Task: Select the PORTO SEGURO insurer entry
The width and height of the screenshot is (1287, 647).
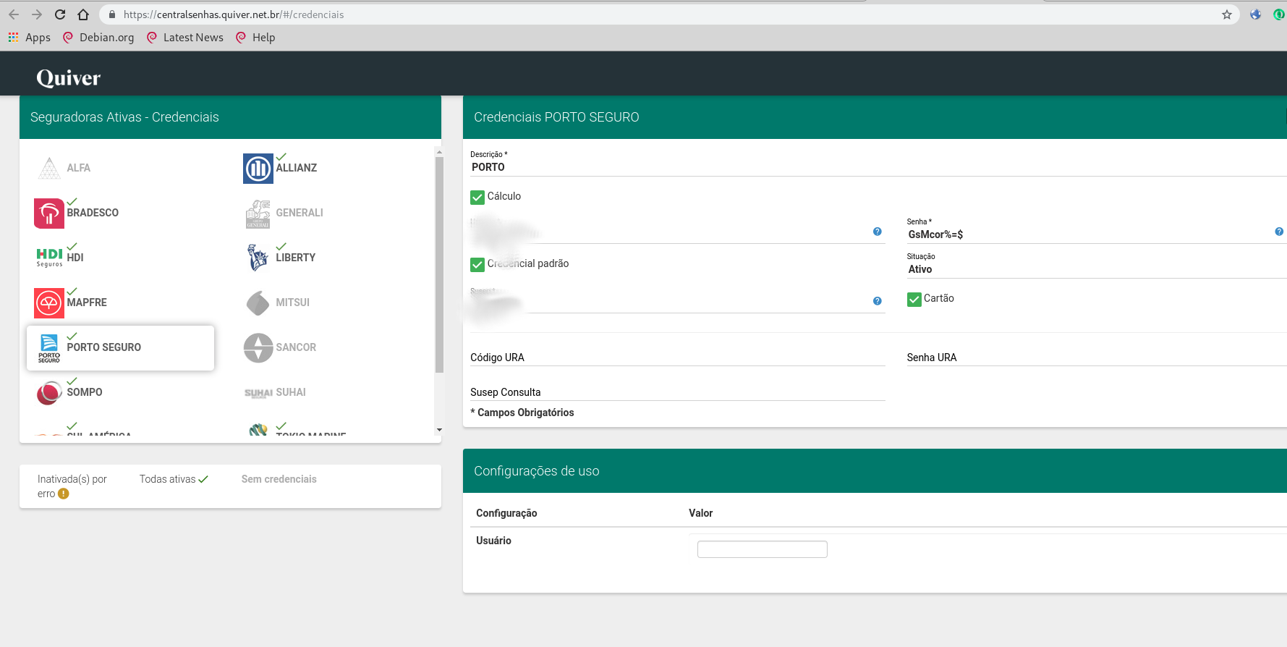Action: [120, 348]
